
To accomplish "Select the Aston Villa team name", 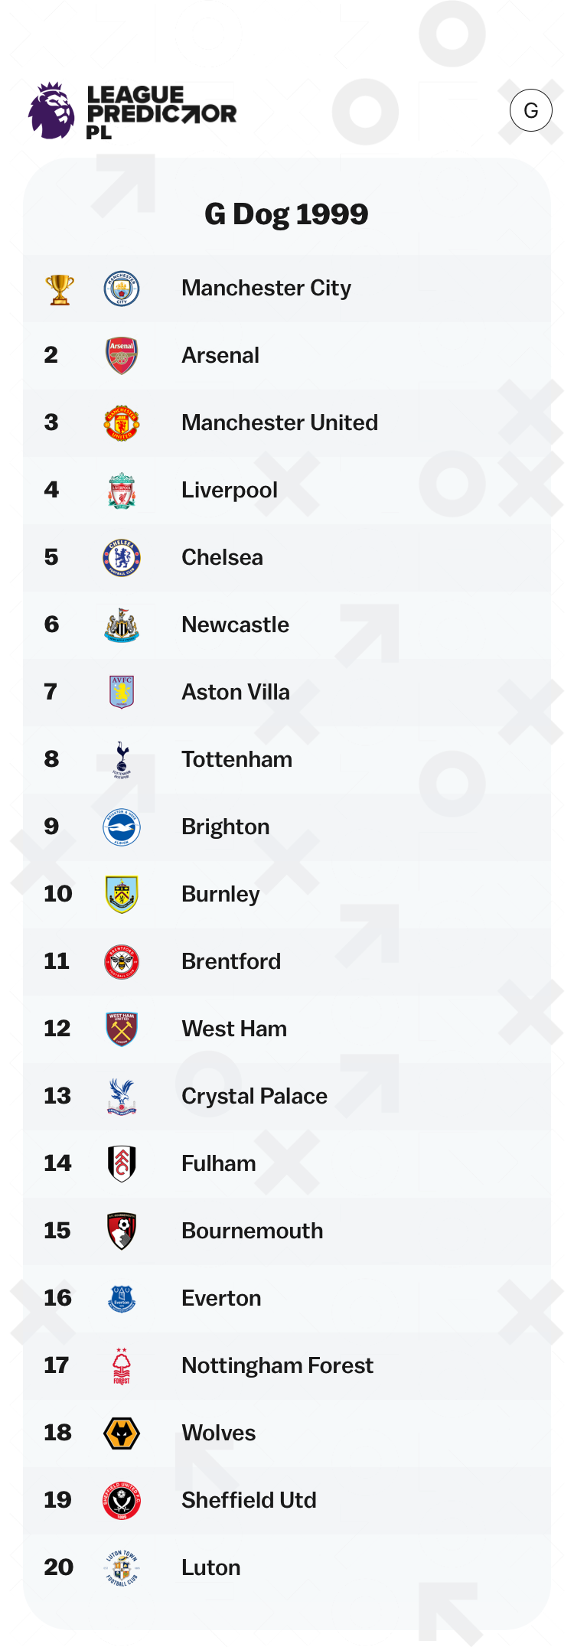I will point(236,692).
